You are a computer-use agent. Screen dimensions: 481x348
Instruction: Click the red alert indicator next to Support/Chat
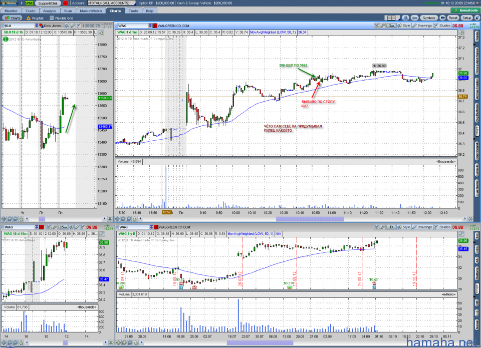pos(65,3)
